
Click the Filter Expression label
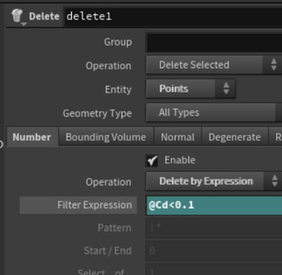point(95,205)
